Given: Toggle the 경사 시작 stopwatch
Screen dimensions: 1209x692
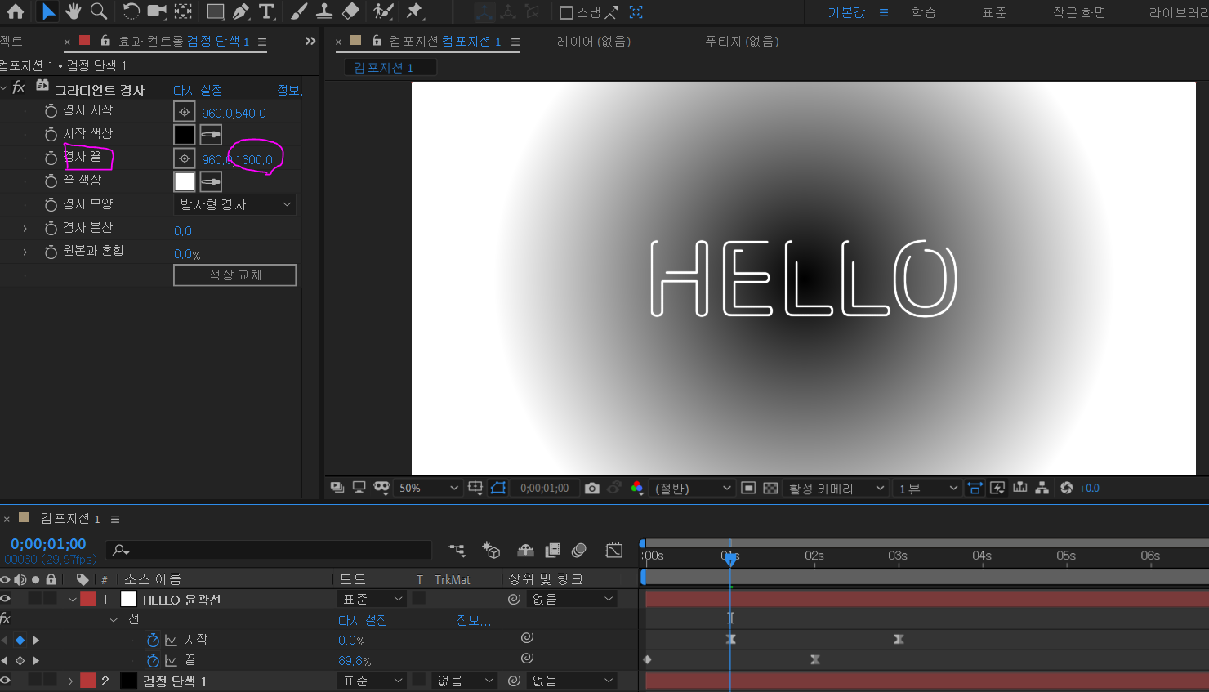Looking at the screenshot, I should pos(51,111).
